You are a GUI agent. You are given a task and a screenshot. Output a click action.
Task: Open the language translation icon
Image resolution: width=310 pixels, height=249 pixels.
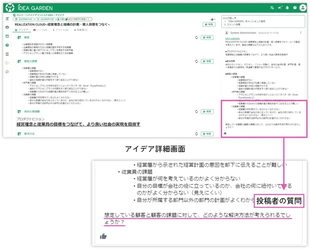[x=272, y=8]
